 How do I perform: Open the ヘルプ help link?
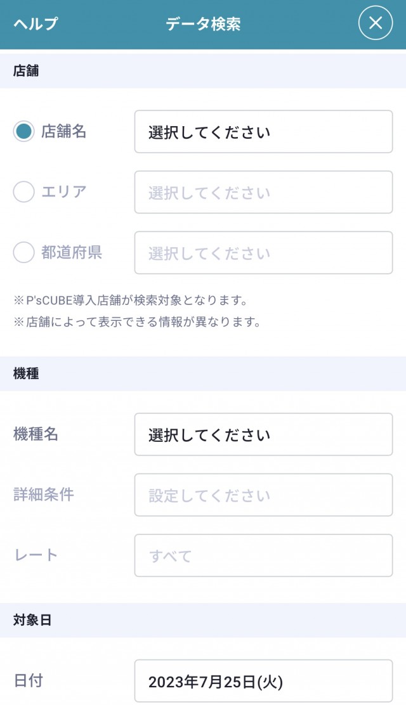(36, 24)
